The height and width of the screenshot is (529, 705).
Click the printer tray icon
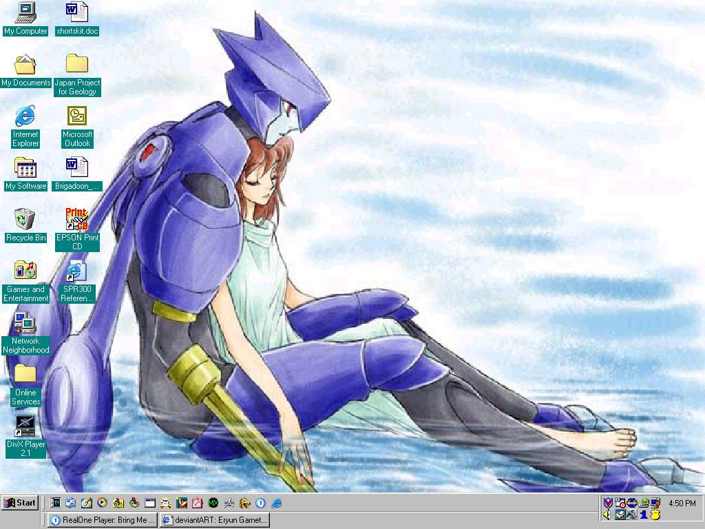620,515
